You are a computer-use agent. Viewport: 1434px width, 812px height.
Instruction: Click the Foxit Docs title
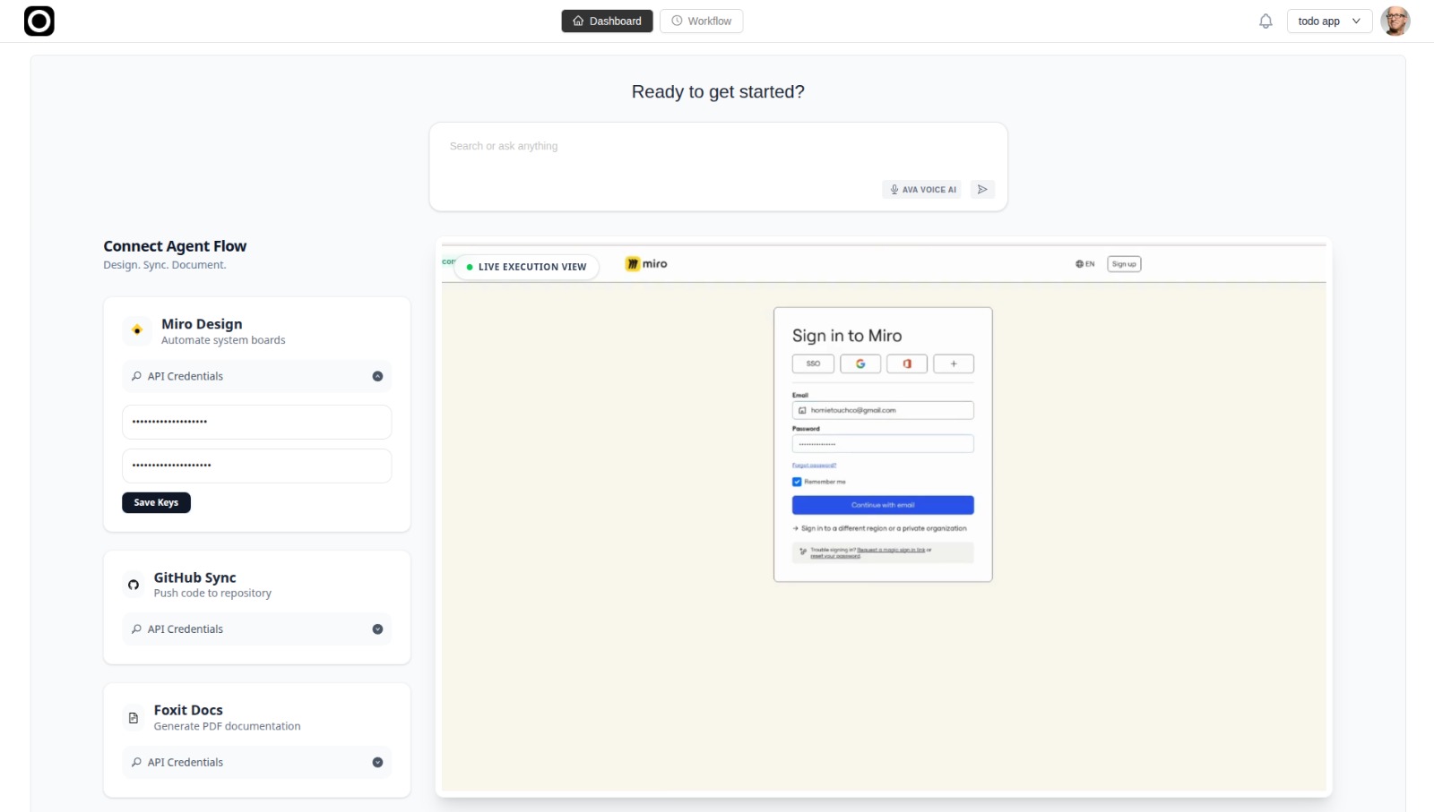coord(188,710)
